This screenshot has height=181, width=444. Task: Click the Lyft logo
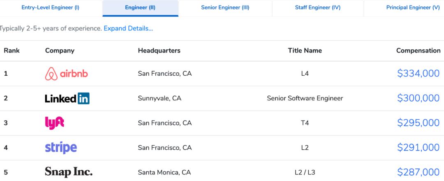(54, 123)
